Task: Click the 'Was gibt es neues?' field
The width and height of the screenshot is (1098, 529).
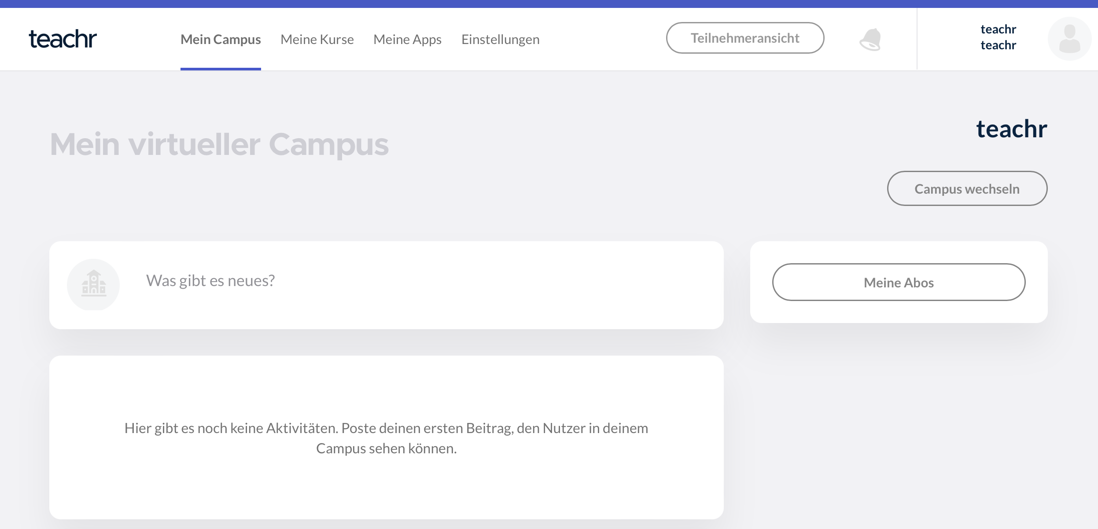Action: point(210,281)
